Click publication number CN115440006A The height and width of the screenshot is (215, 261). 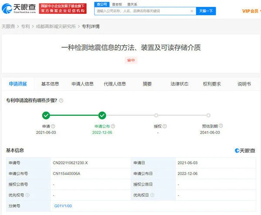(x=67, y=174)
